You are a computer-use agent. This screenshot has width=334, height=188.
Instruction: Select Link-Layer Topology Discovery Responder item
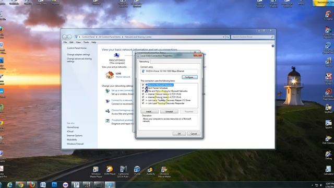click(x=166, y=103)
